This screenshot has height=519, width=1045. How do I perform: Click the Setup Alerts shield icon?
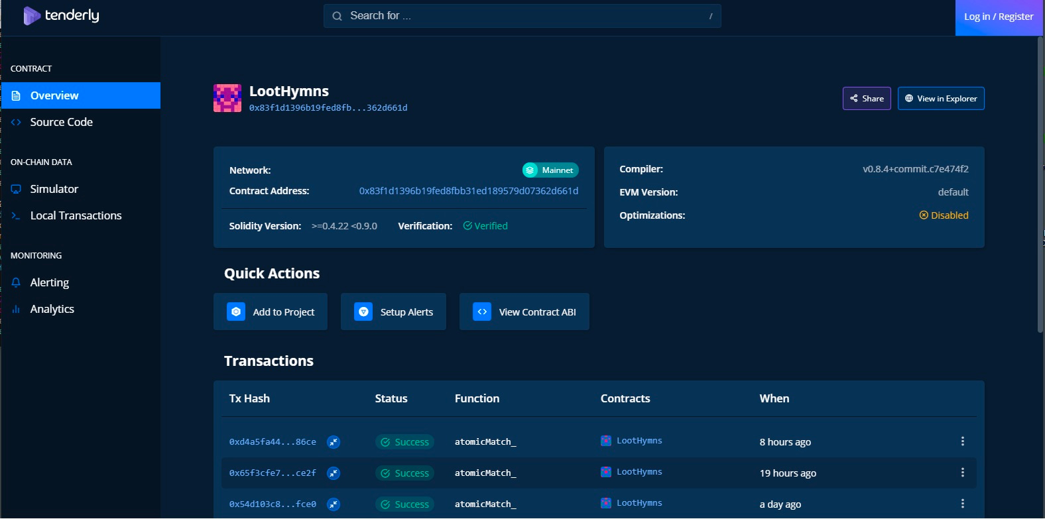(363, 312)
